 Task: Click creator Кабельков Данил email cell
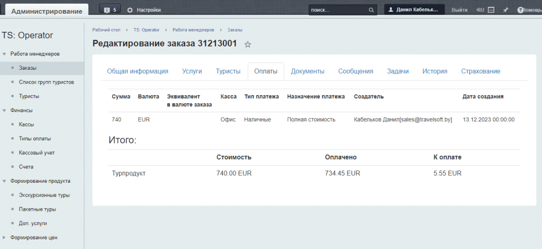coord(403,120)
